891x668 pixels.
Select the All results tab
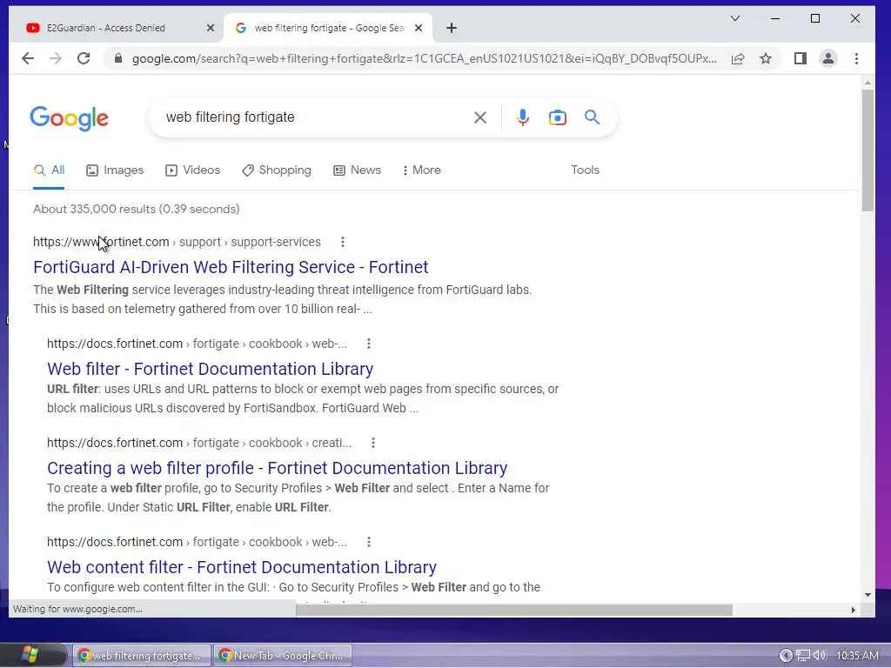(49, 170)
